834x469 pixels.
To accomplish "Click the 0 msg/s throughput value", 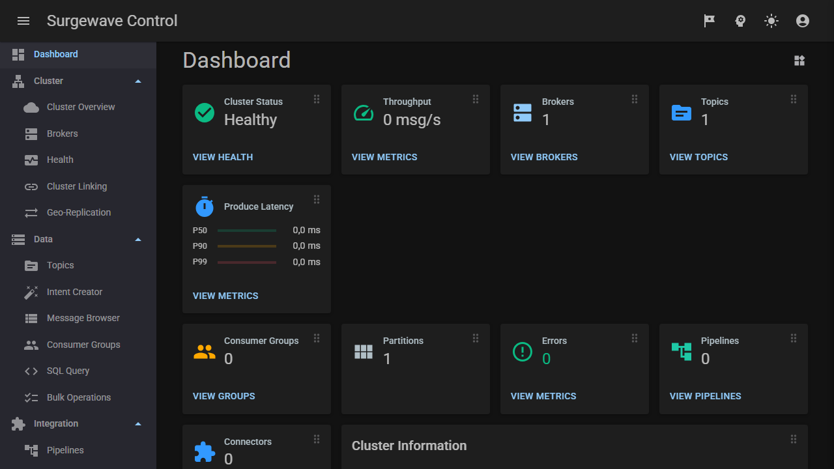I will [x=412, y=120].
